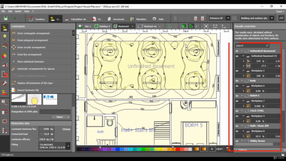The width and height of the screenshot is (286, 161).
Task: Open the Workout rm room dropdown arrow
Action: click(160, 26)
